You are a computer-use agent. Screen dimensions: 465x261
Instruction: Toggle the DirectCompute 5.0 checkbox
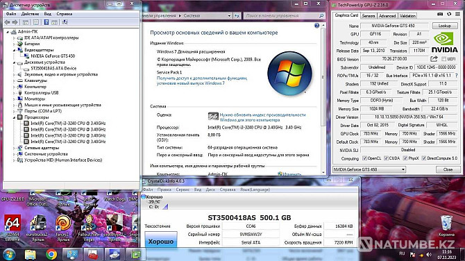point(424,158)
